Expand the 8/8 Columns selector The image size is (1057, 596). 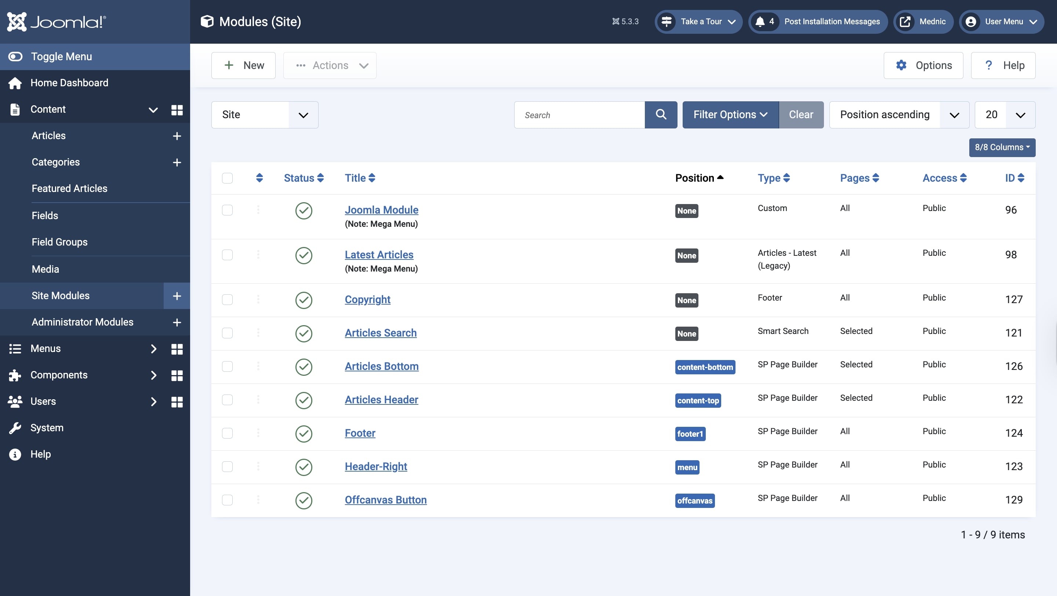pyautogui.click(x=1002, y=147)
